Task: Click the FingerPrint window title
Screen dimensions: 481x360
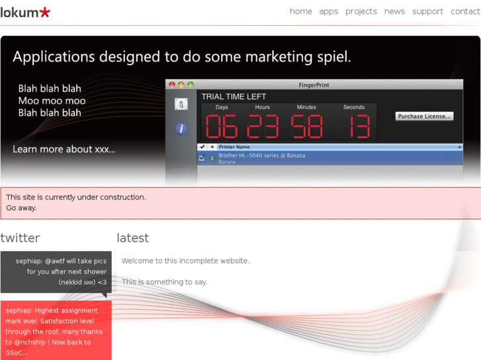Action: tap(314, 85)
